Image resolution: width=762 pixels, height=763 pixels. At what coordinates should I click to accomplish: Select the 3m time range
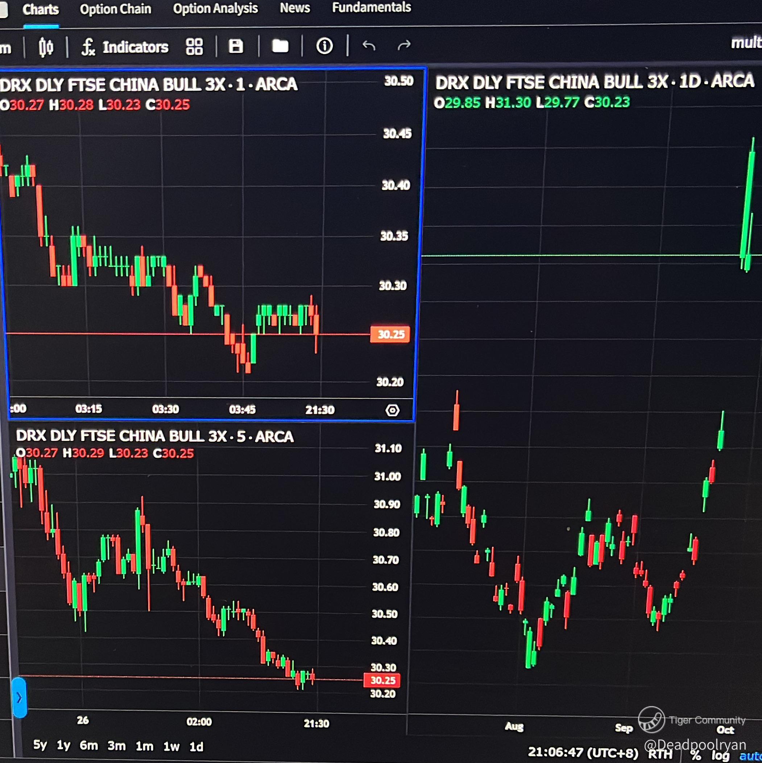pyautogui.click(x=116, y=746)
